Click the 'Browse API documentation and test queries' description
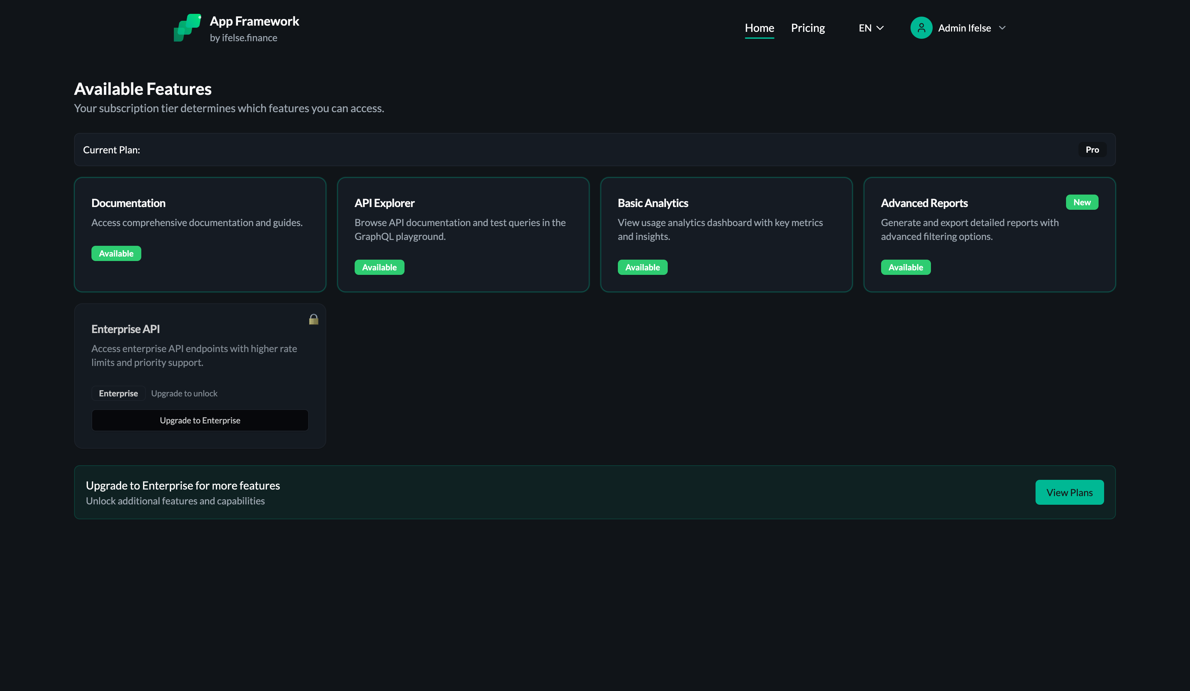1190x691 pixels. [460, 230]
